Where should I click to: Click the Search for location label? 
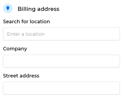(27, 22)
